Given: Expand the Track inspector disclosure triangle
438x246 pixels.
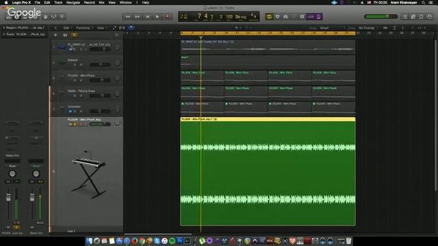Looking at the screenshot, I should point(4,34).
